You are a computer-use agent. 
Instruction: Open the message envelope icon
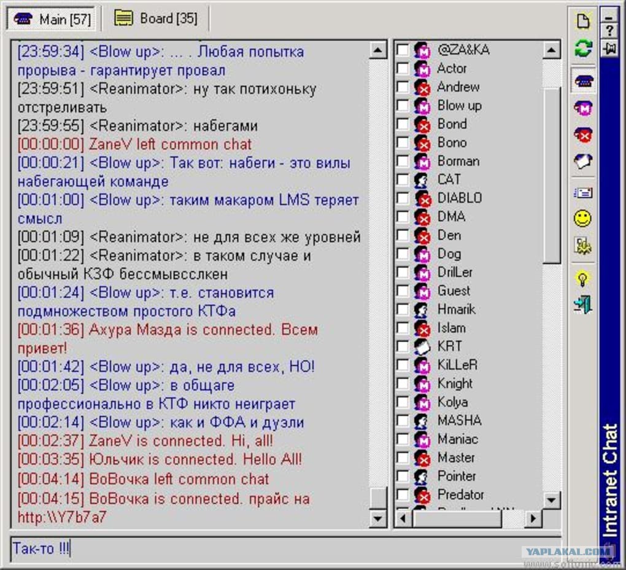[583, 193]
